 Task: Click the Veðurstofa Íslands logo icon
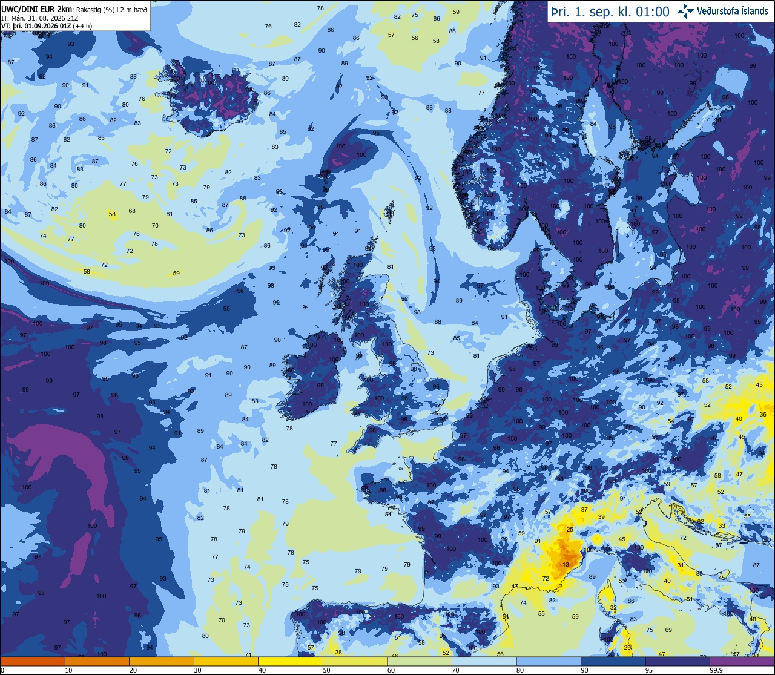[685, 11]
